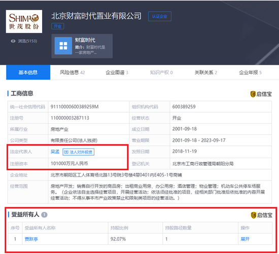The image size is (279, 254).
Task: Click the 工商信息 section heading
Action: pos(22,93)
